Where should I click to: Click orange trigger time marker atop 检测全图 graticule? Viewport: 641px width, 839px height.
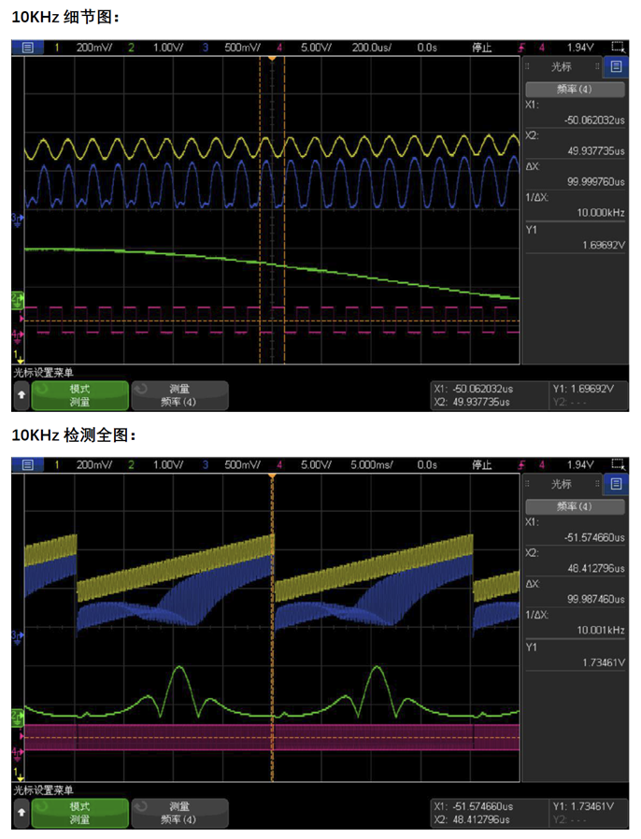[272, 476]
